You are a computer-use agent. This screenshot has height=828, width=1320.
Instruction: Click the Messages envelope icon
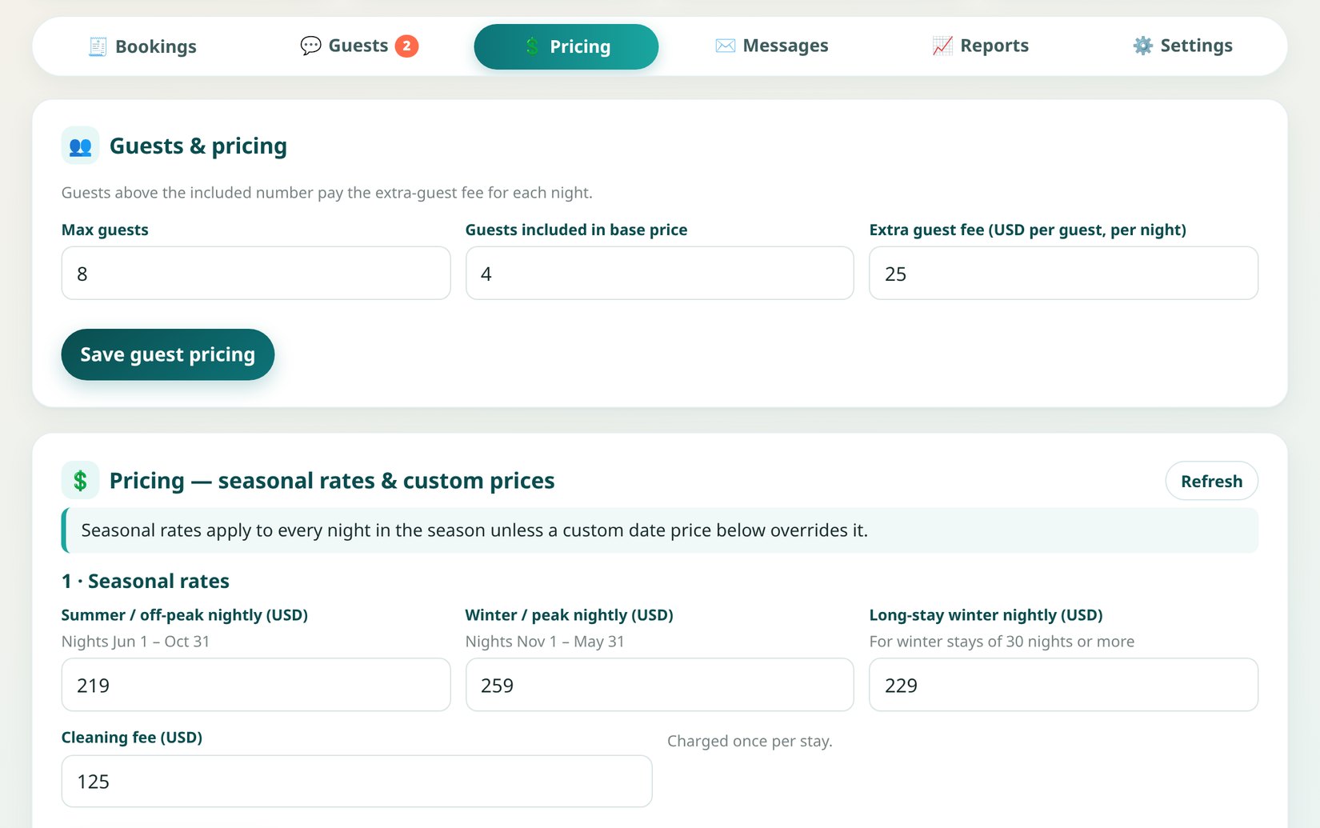point(725,46)
